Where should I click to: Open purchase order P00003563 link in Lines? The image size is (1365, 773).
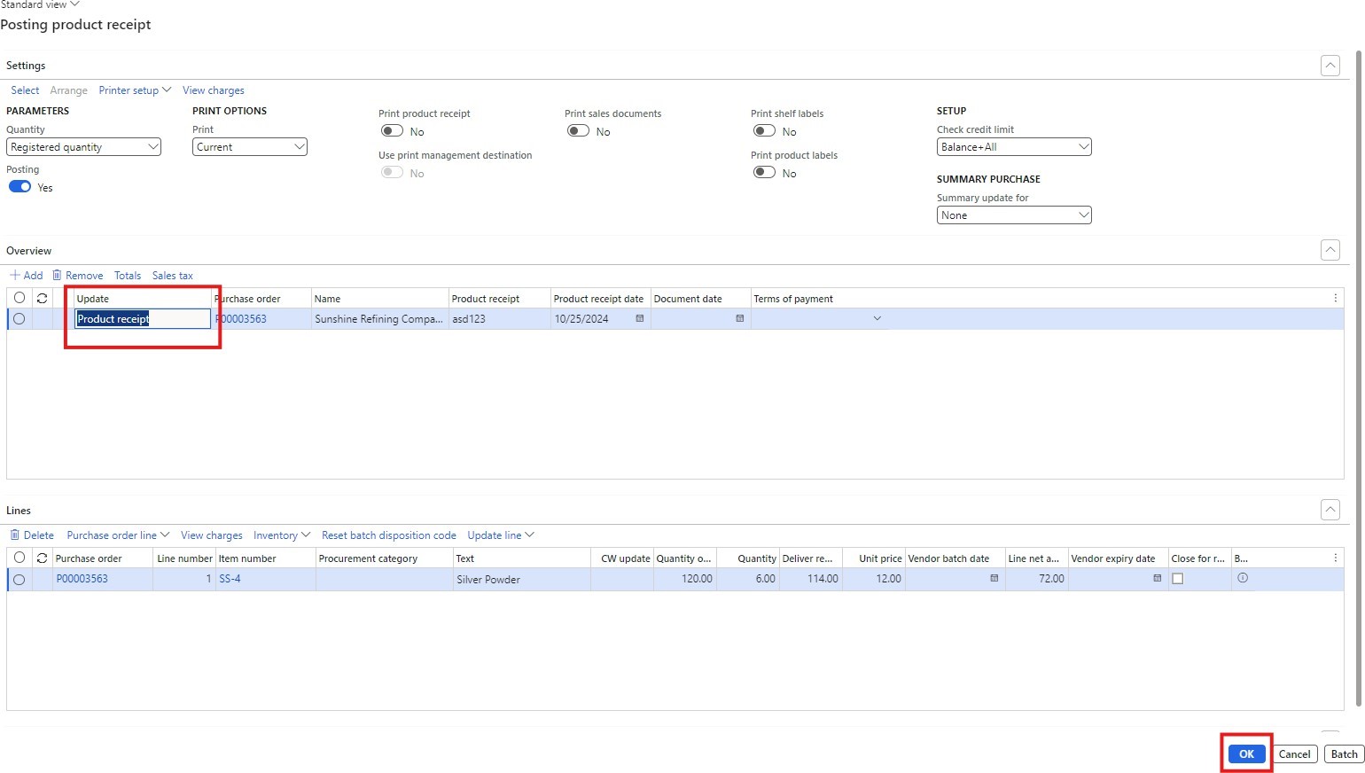(x=82, y=579)
